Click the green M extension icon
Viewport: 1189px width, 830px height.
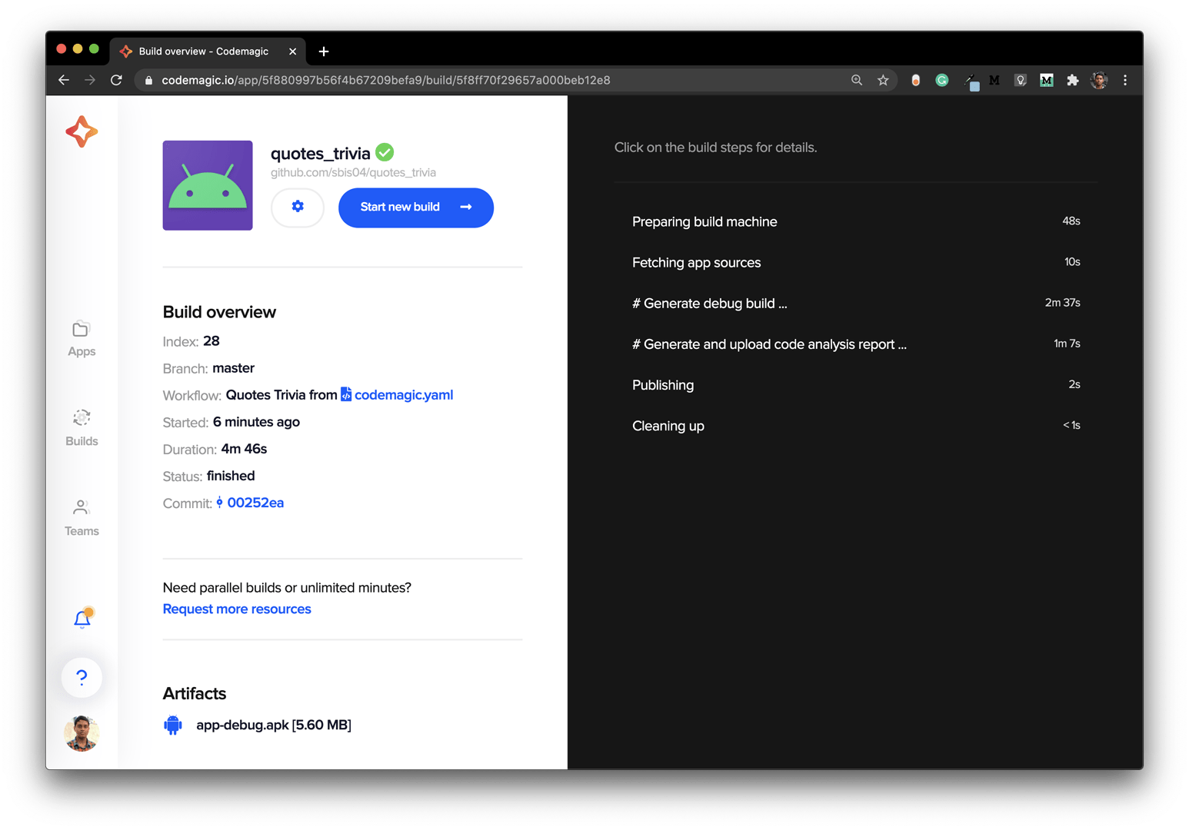click(x=1047, y=80)
